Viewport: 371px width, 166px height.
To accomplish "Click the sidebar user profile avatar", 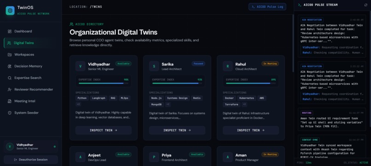I will pyautogui.click(x=10, y=147).
